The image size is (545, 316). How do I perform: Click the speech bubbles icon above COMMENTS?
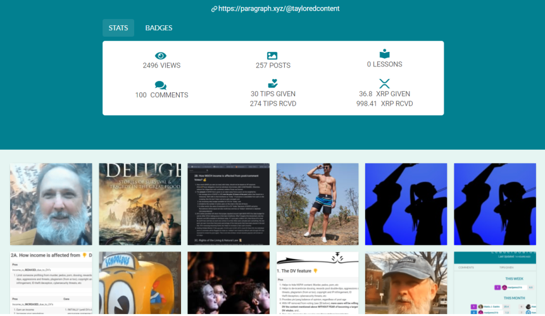[161, 85]
